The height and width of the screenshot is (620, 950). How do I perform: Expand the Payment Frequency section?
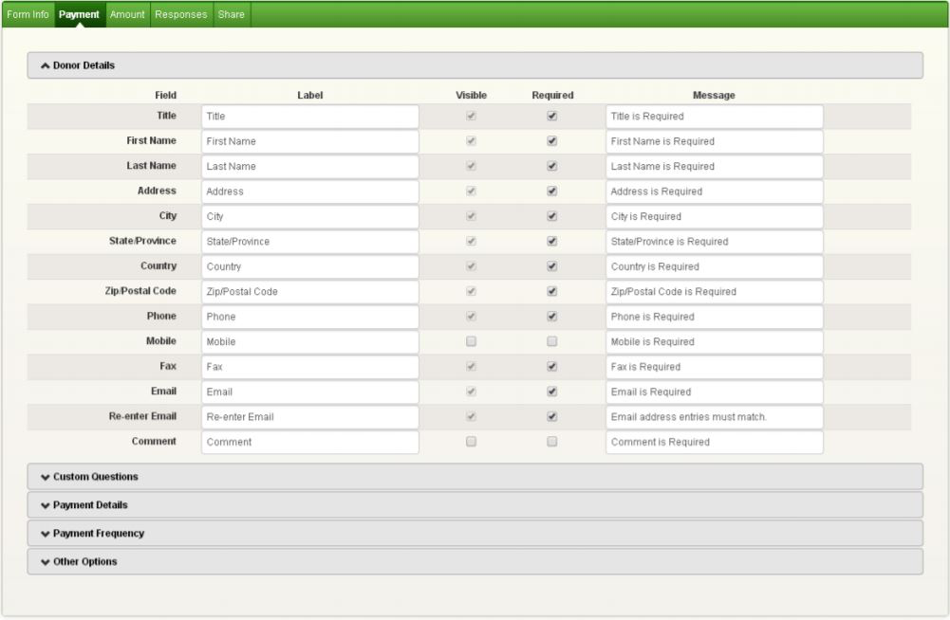pyautogui.click(x=98, y=533)
